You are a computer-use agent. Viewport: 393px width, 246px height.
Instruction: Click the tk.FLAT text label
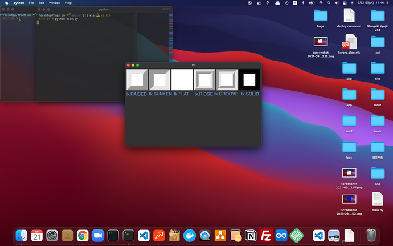pyautogui.click(x=182, y=94)
